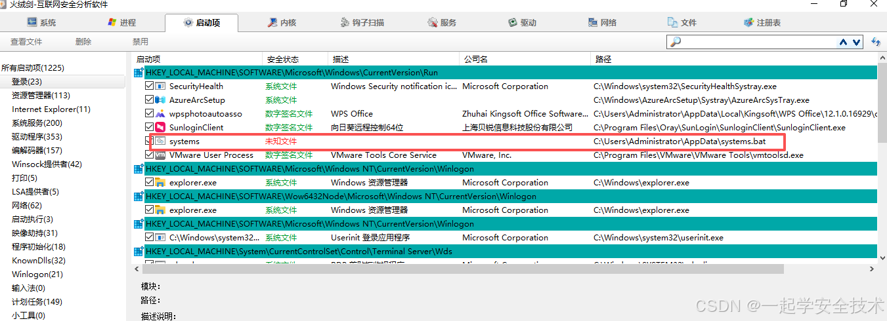Click the VMware, Inc. company cell
The width and height of the screenshot is (887, 321).
coord(487,155)
